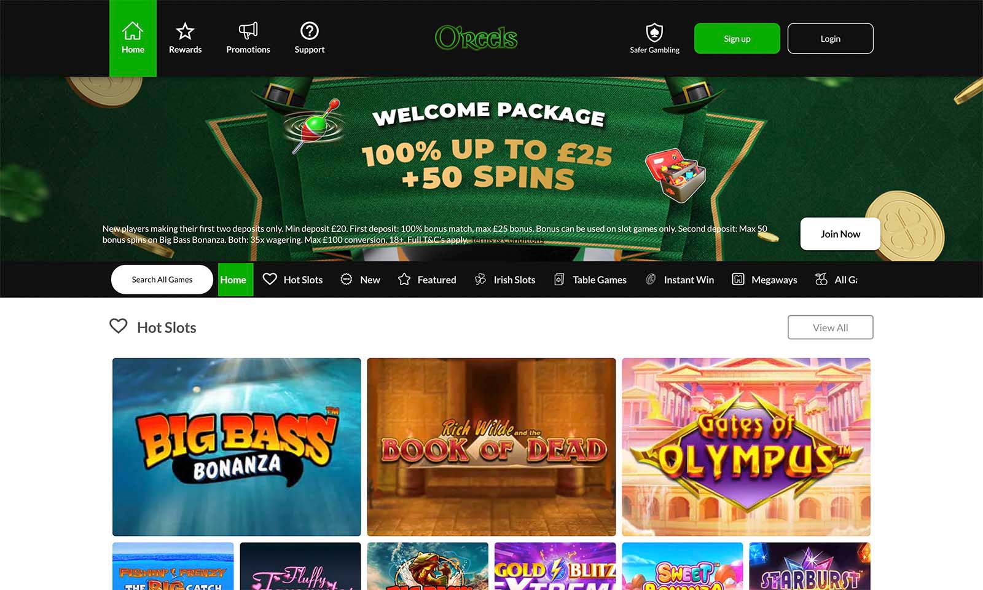
Task: Switch to the Featured games tab
Action: tap(427, 280)
